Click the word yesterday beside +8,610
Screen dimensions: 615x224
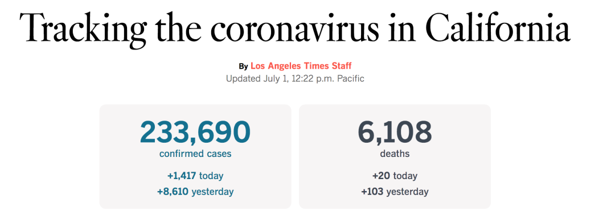point(212,192)
